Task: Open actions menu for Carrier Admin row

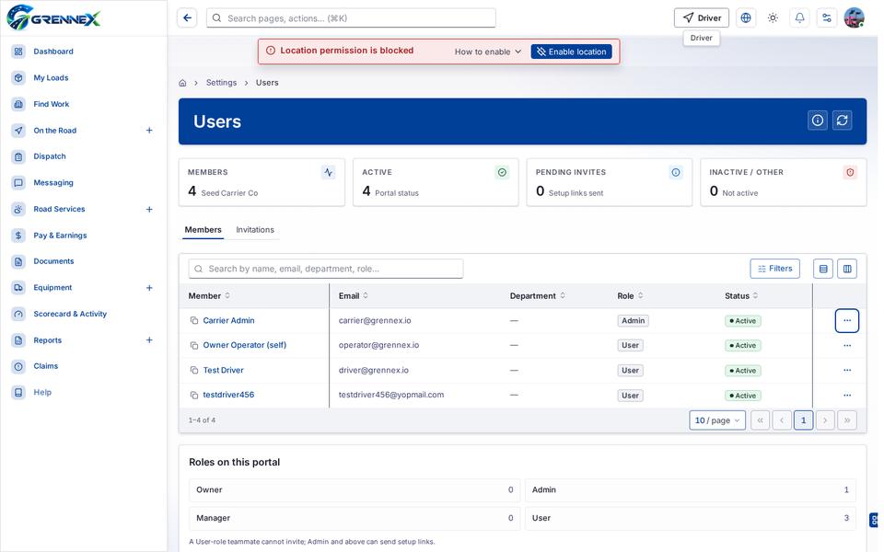Action: tap(847, 320)
